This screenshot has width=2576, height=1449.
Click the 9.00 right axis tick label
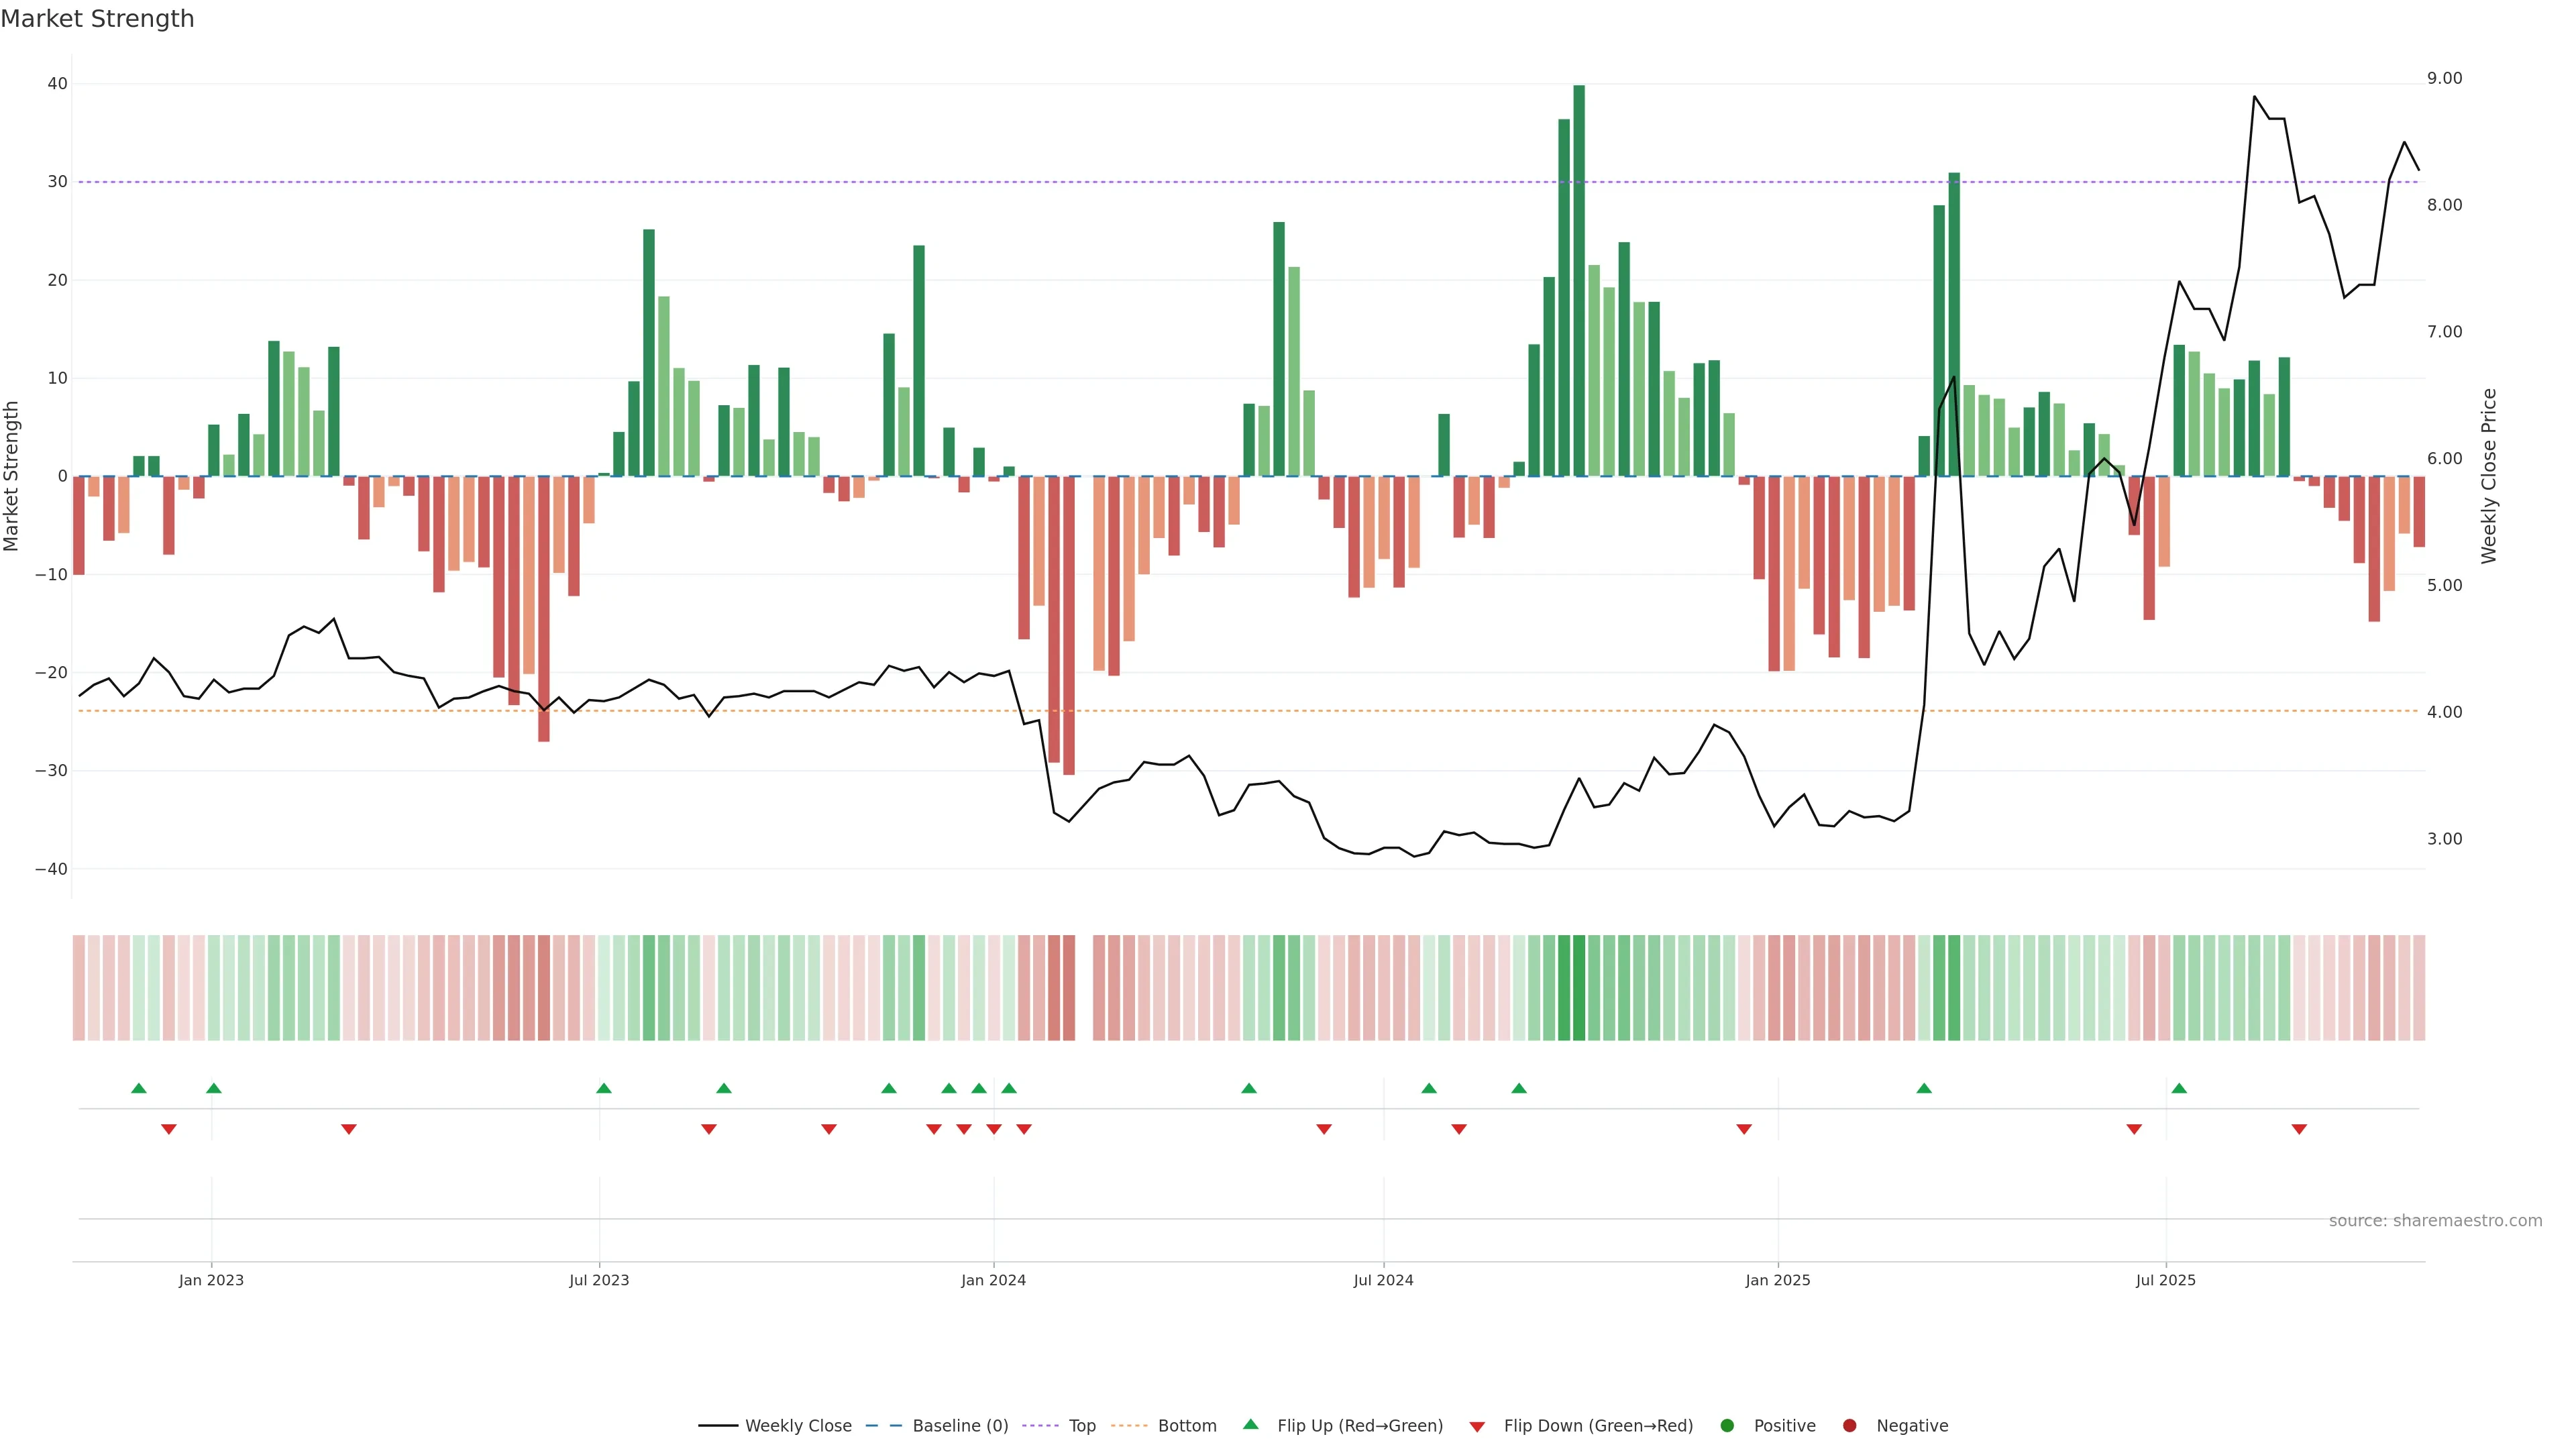(2444, 78)
